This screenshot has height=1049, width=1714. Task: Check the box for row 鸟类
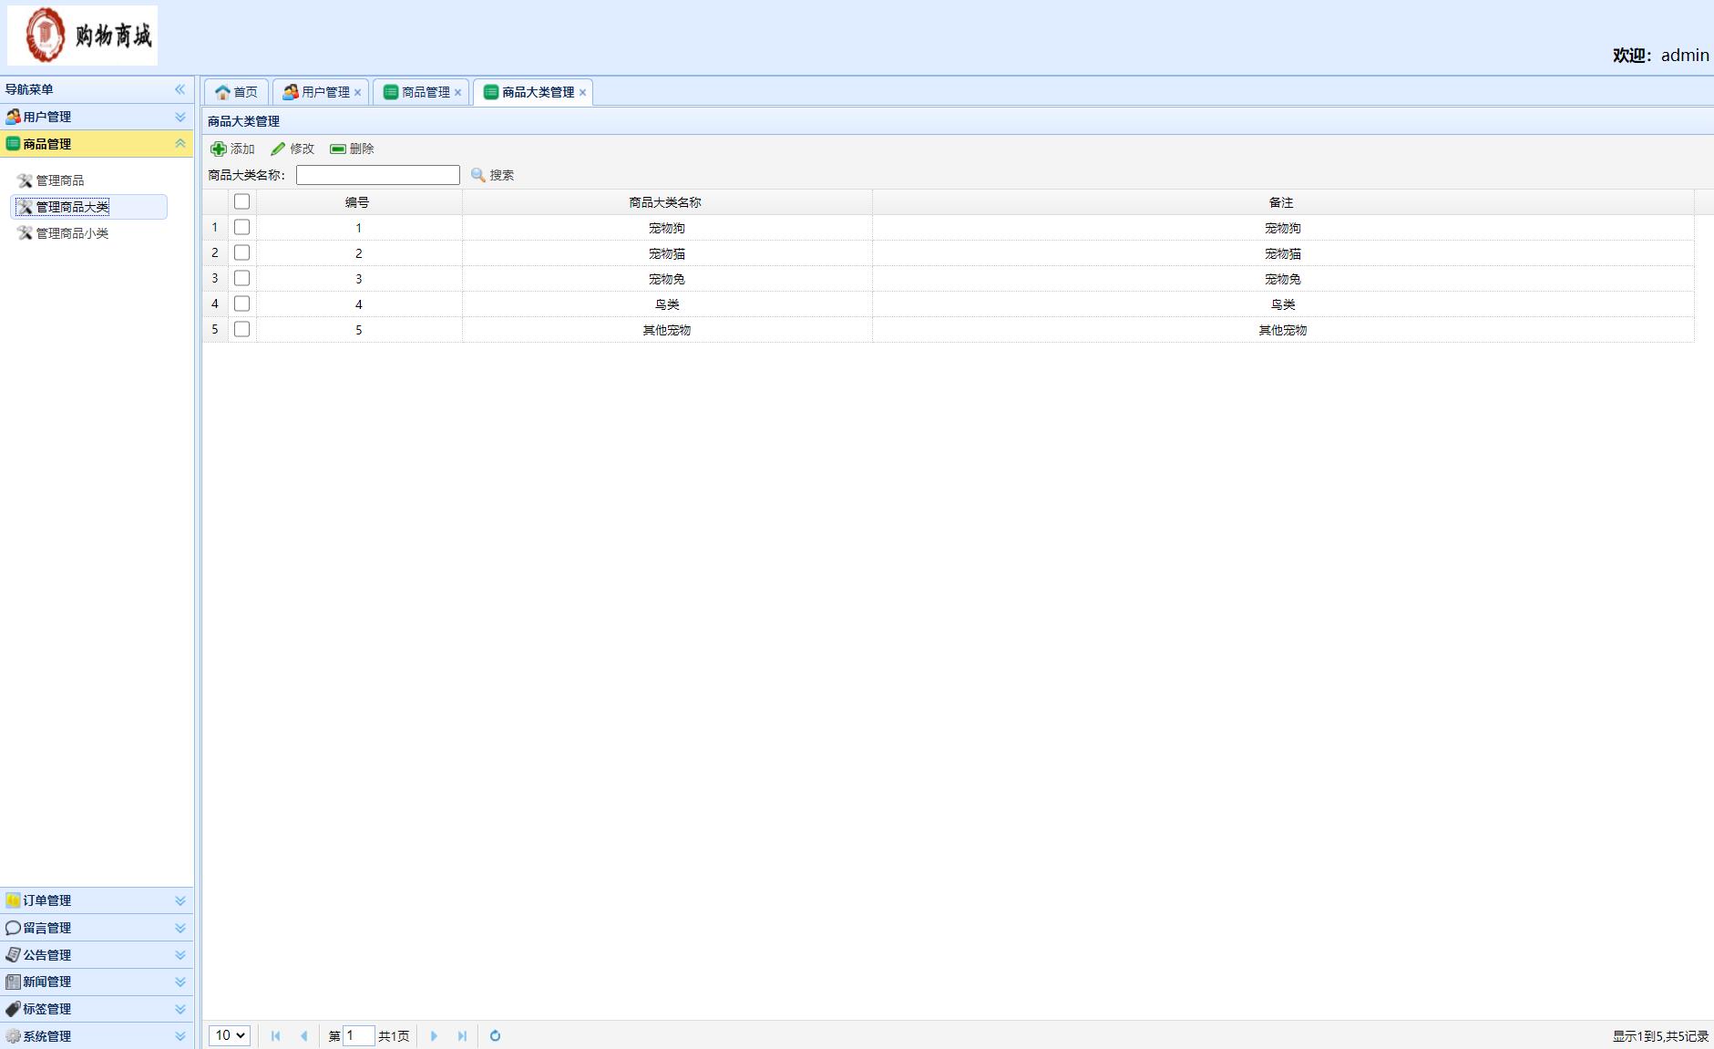pos(241,303)
